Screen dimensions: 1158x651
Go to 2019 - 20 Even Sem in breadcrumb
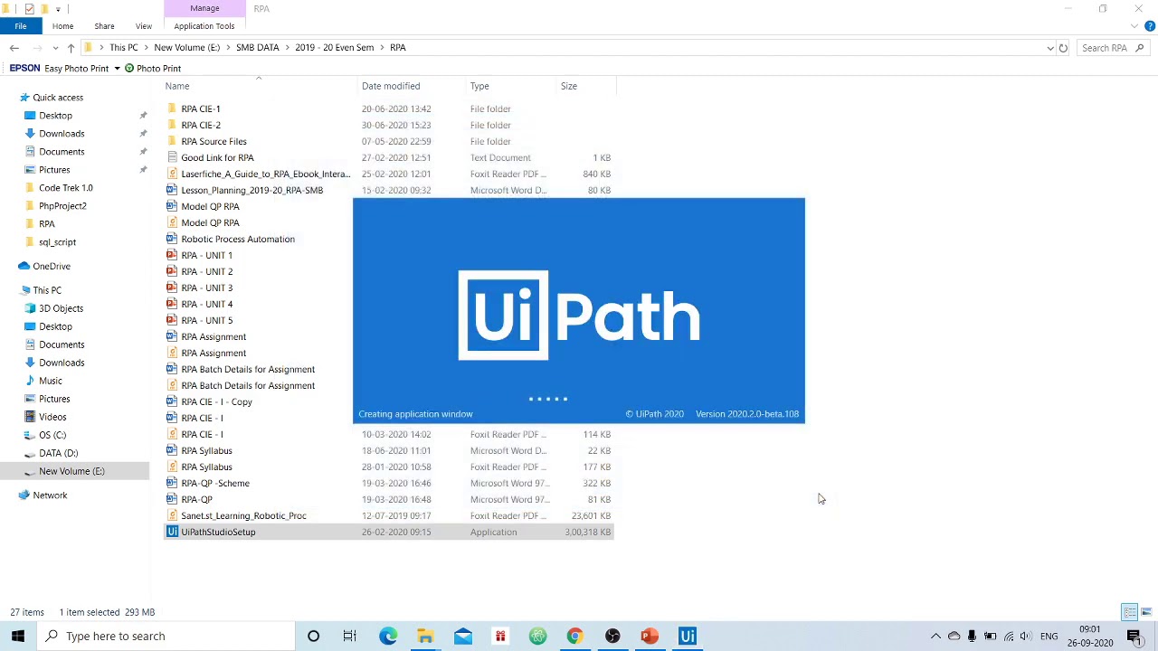334,47
